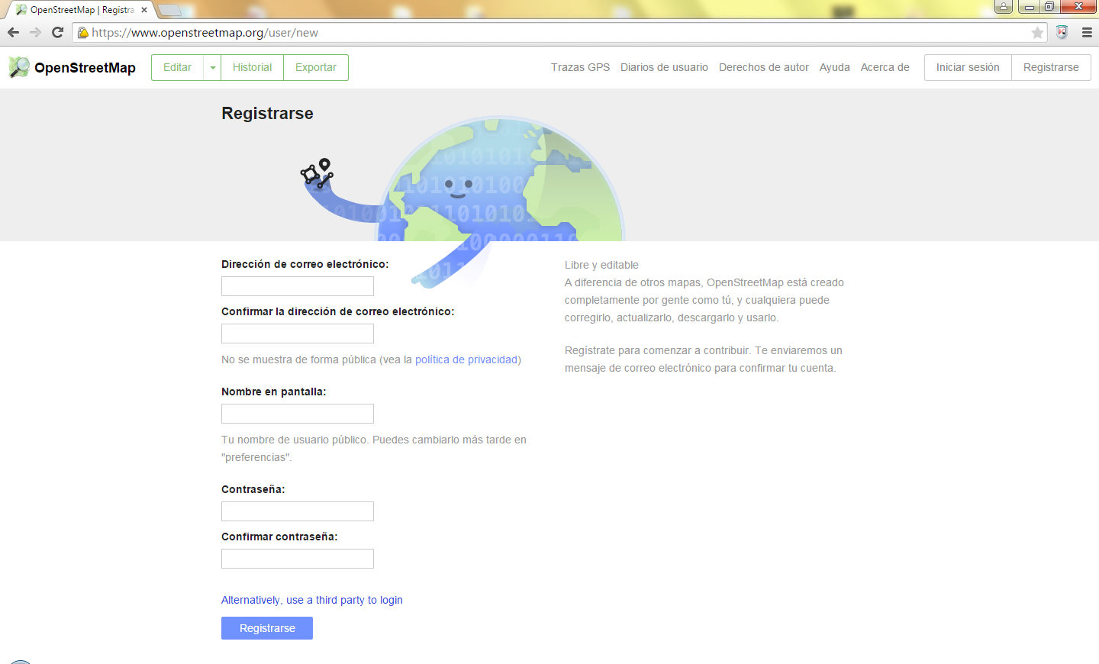
Task: Reload the page with the refresh icon
Action: [57, 32]
